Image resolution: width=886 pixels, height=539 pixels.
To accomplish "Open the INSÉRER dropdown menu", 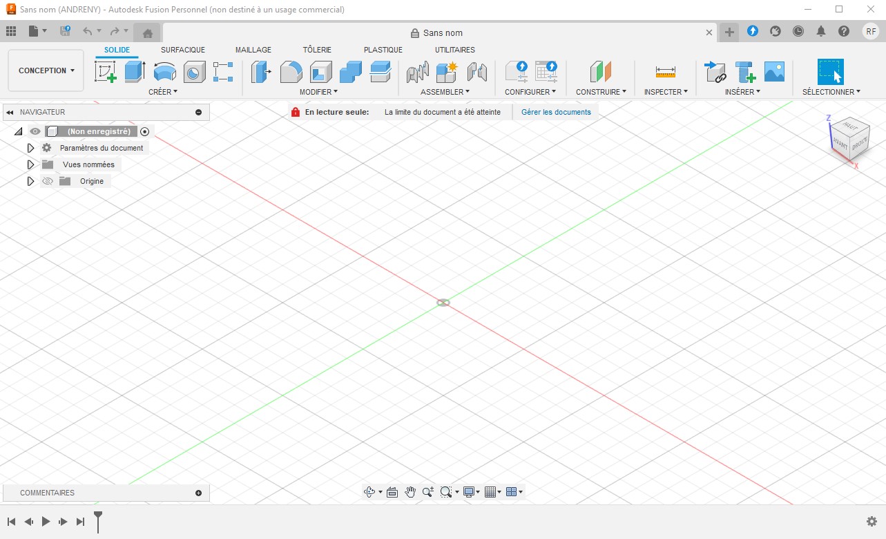I will click(742, 92).
